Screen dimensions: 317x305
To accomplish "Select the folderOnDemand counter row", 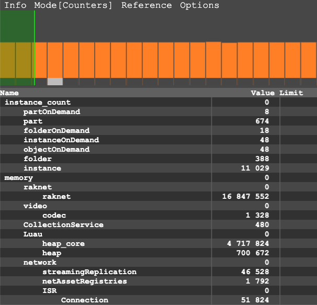I will click(x=158, y=130).
